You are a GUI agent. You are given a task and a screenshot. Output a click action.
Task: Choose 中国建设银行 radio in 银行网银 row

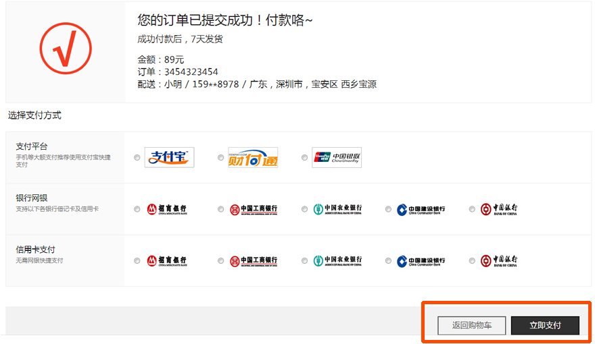388,209
